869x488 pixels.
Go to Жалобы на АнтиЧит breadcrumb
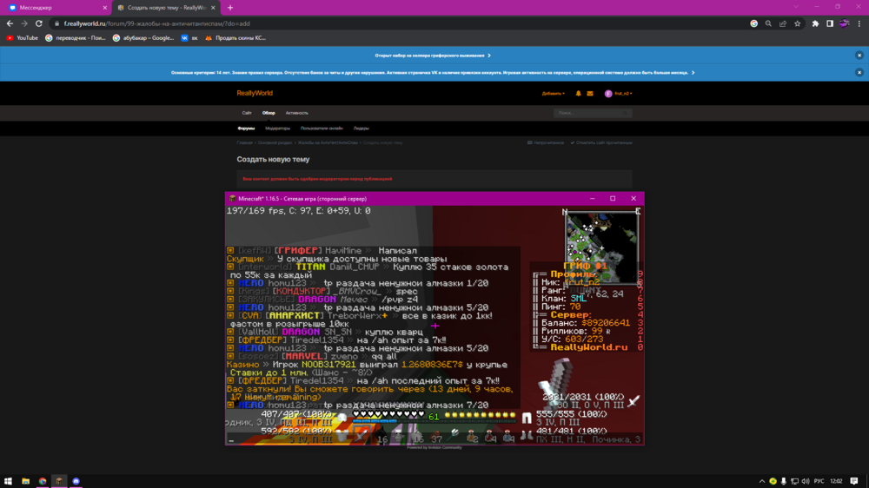pos(328,143)
